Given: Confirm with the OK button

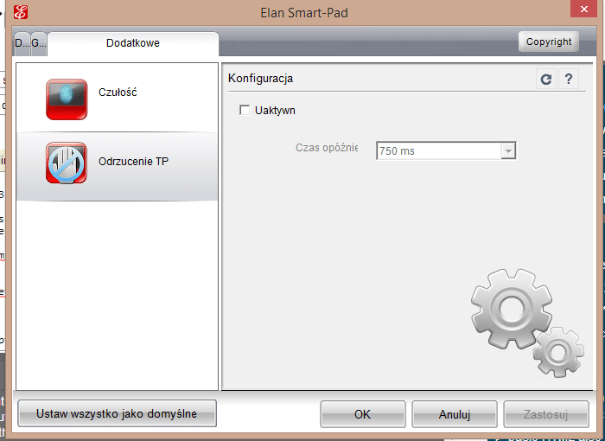Looking at the screenshot, I should 363,414.
